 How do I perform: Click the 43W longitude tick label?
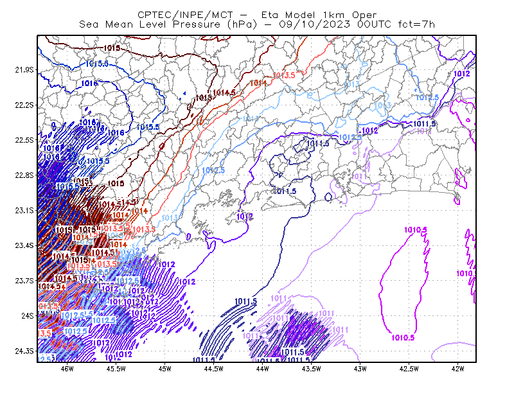(360, 369)
